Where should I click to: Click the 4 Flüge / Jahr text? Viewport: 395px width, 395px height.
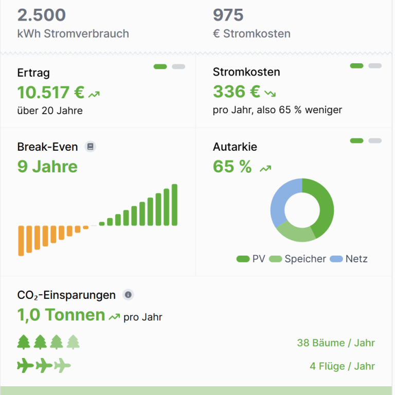(342, 366)
